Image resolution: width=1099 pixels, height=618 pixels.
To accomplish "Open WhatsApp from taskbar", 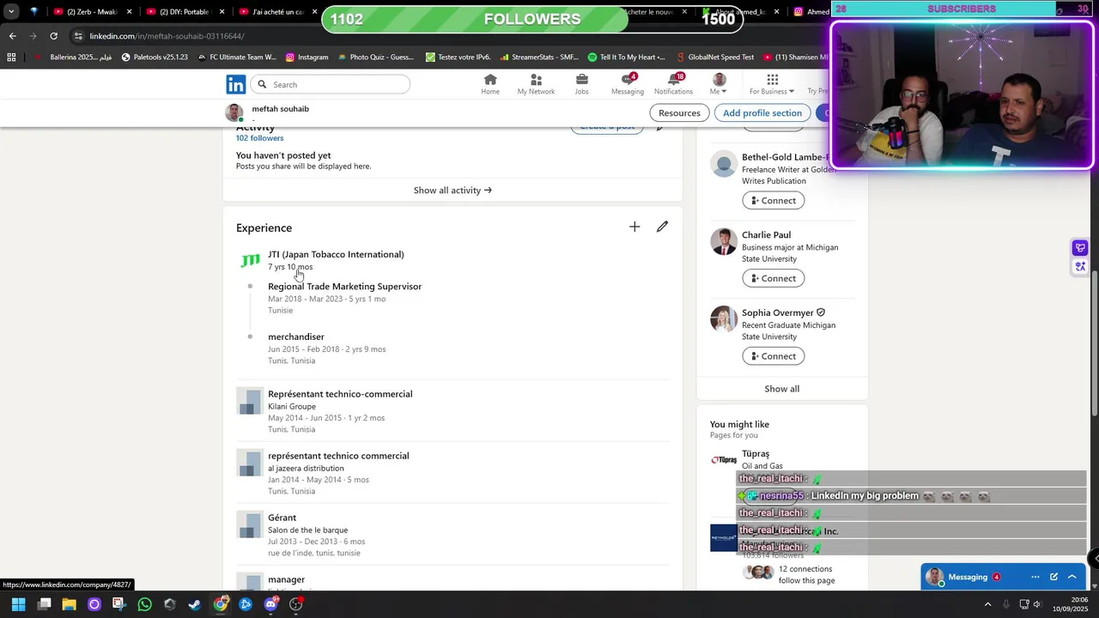I will coord(144,604).
